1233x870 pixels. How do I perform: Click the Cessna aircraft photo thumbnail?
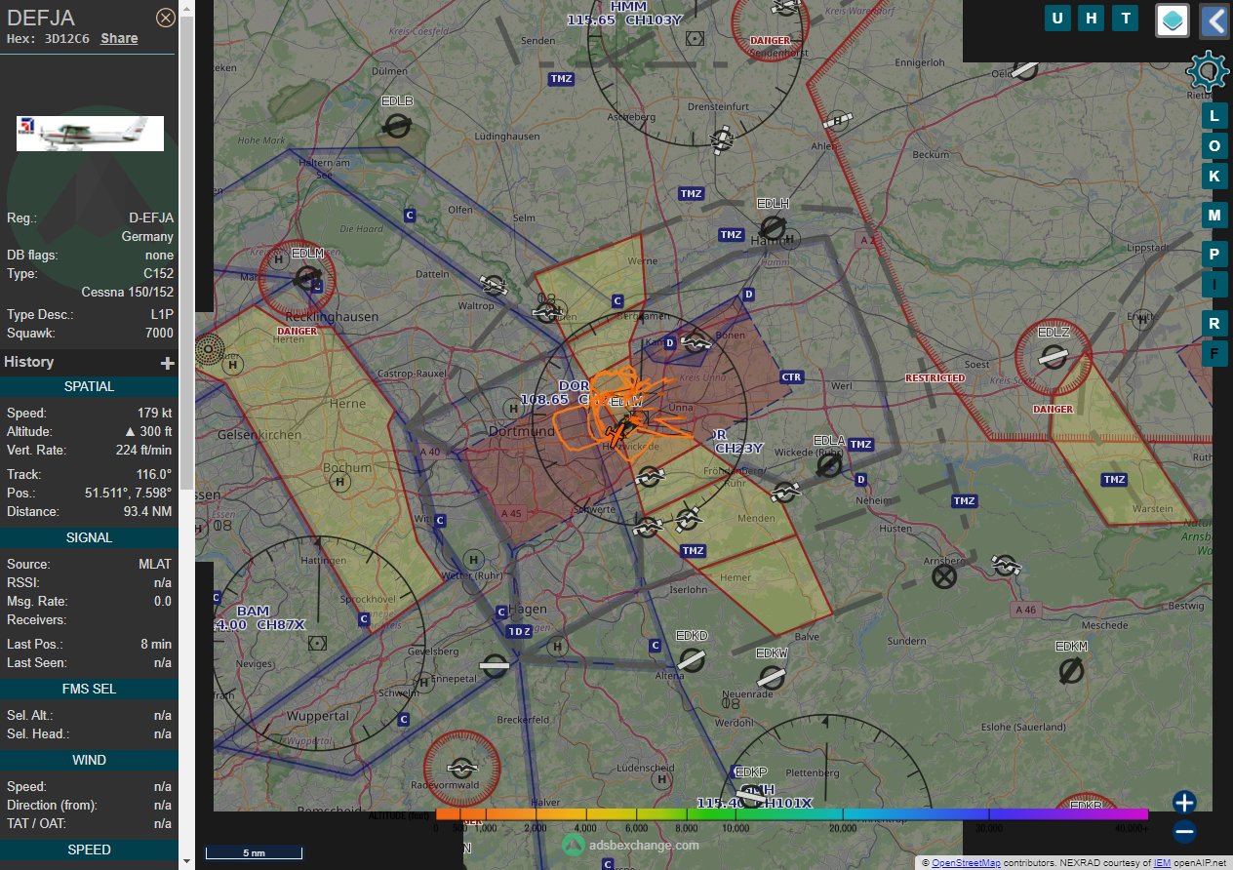tap(90, 134)
